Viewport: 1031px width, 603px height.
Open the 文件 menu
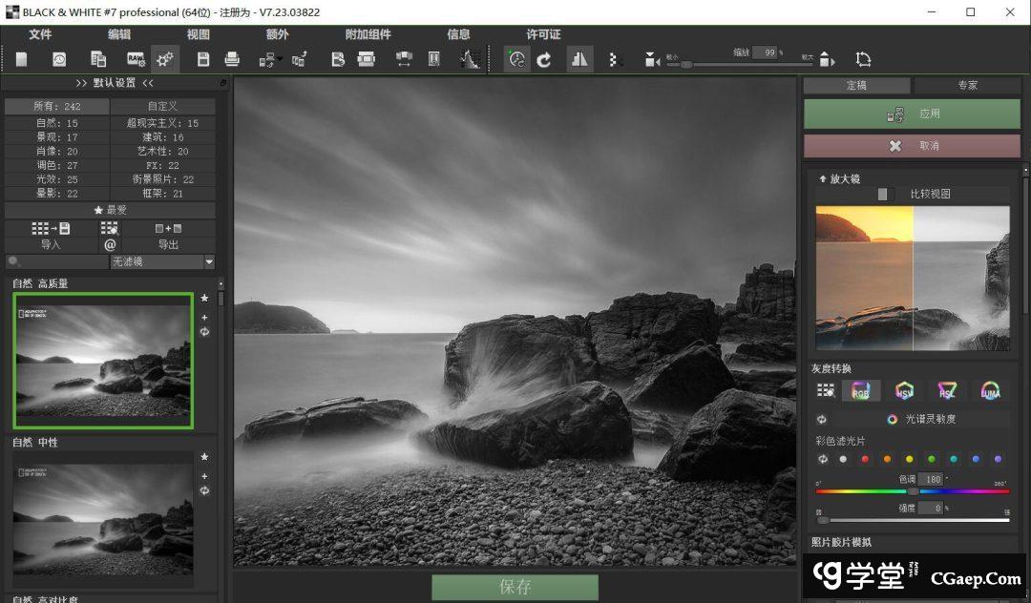[x=40, y=34]
